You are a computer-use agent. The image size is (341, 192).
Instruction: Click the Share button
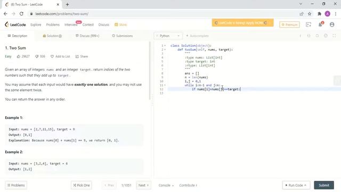click(x=82, y=57)
